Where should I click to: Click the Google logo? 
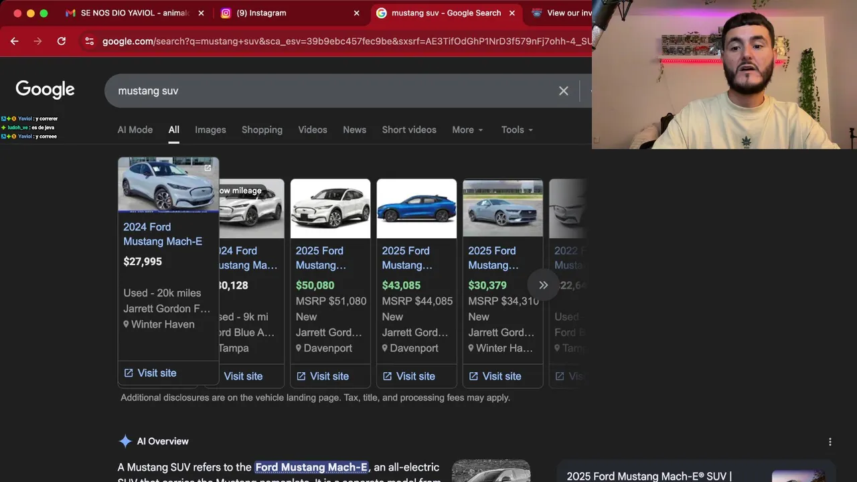click(45, 90)
